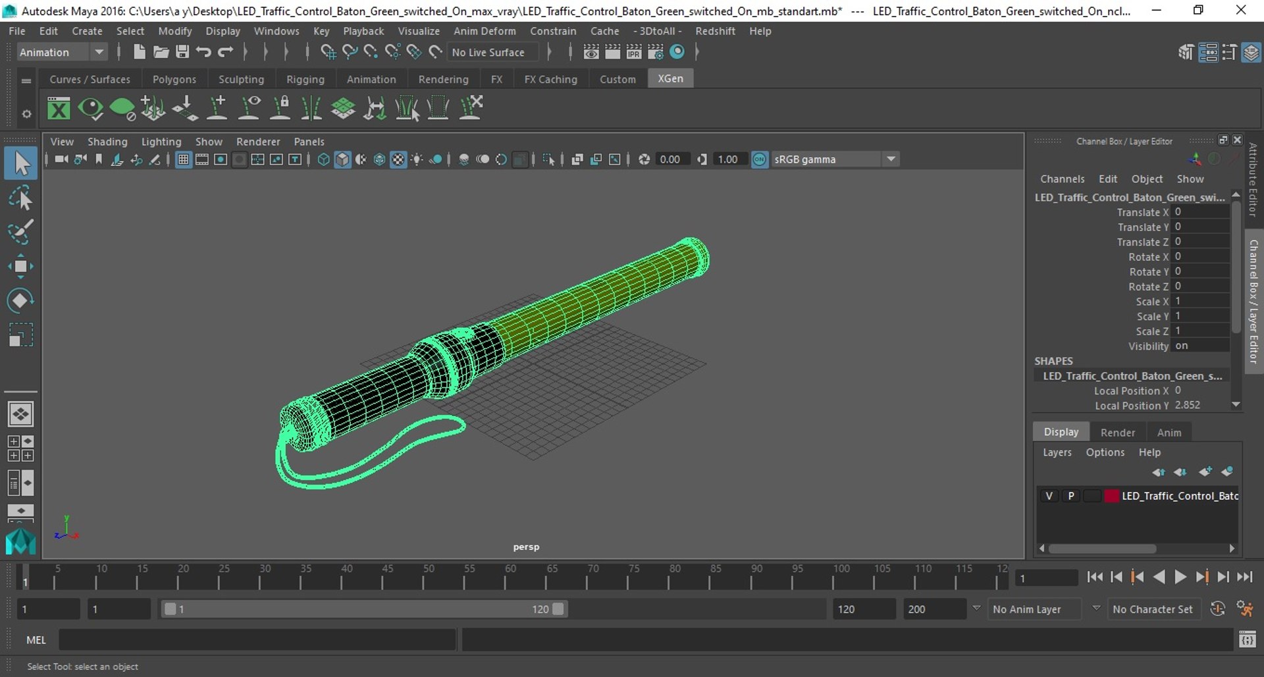Toggle viewport grid display

point(184,159)
